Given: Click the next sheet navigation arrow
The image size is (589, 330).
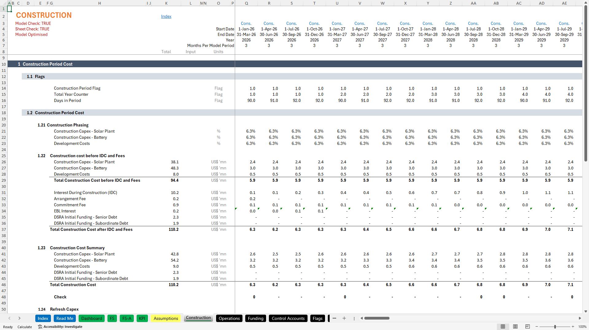Looking at the screenshot, I should pyautogui.click(x=19, y=318).
